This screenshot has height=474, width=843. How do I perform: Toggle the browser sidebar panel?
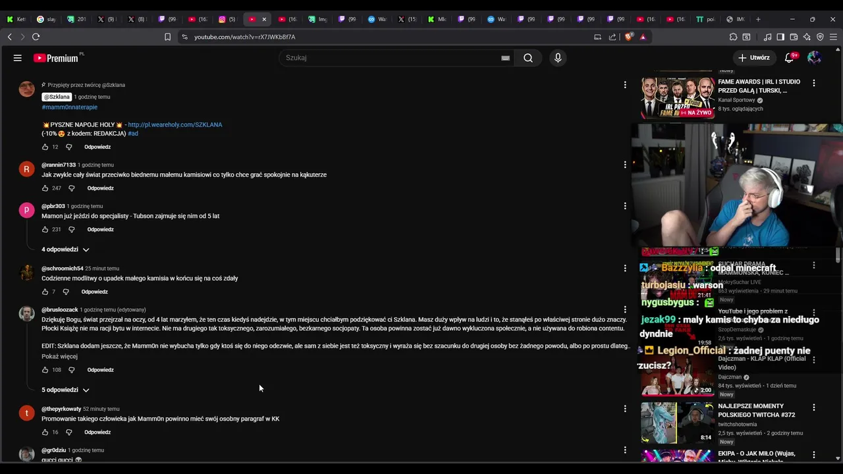[x=780, y=37]
